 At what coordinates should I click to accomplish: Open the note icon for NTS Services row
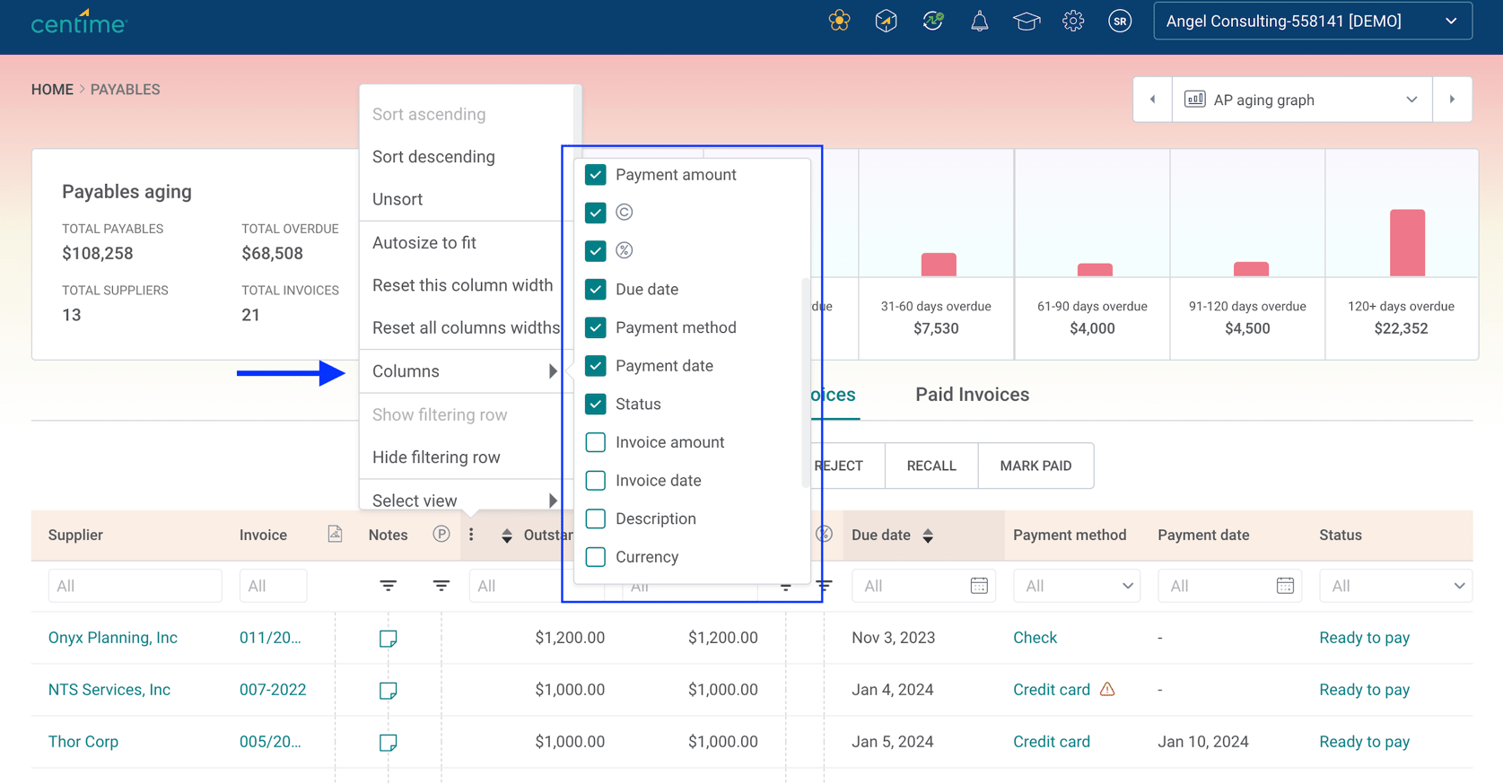pos(389,691)
